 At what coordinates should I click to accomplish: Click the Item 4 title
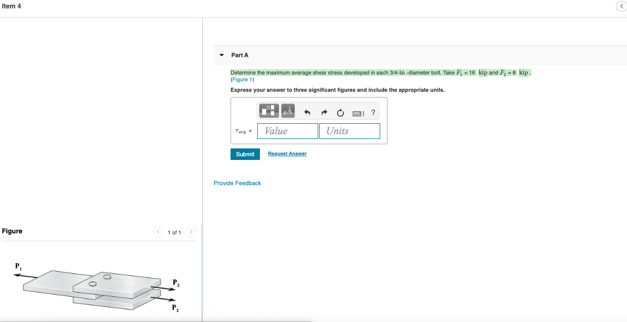click(x=11, y=6)
